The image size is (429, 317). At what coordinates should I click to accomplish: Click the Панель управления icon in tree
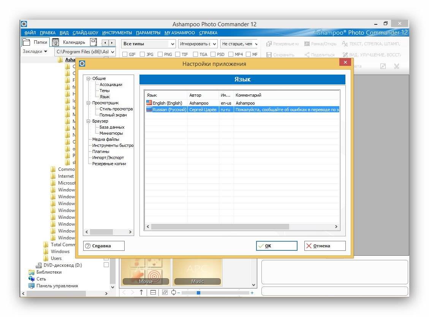tap(32, 285)
